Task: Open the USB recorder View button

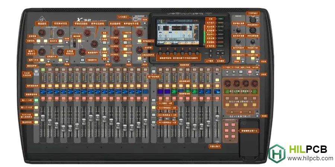Action: [x=145, y=23]
